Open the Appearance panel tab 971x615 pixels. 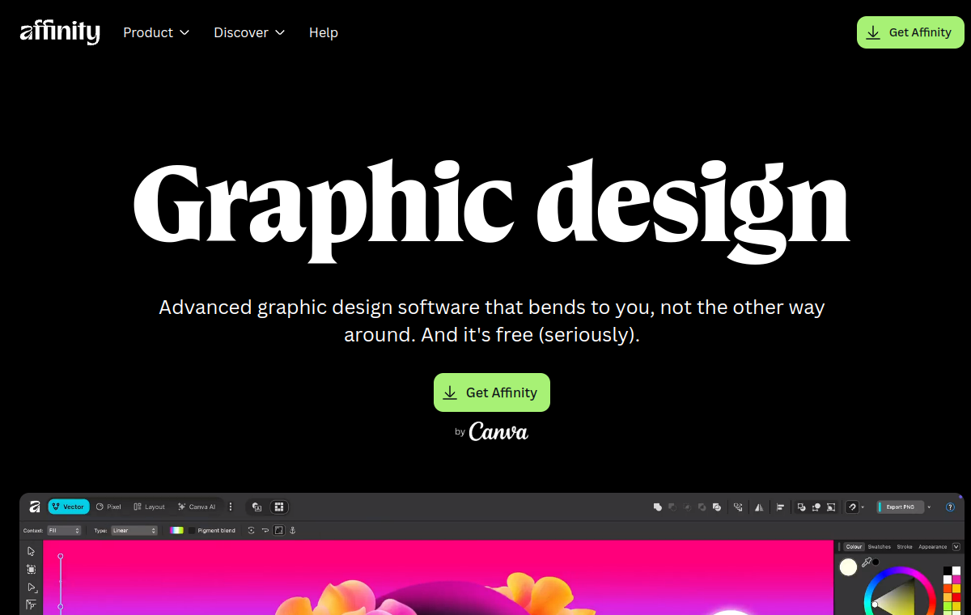932,547
